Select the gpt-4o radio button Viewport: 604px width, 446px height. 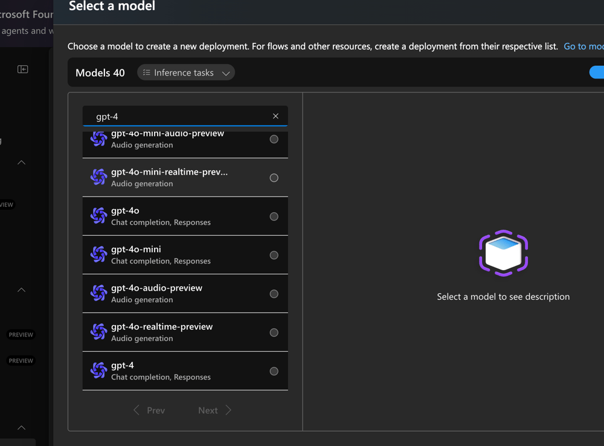[x=274, y=216]
